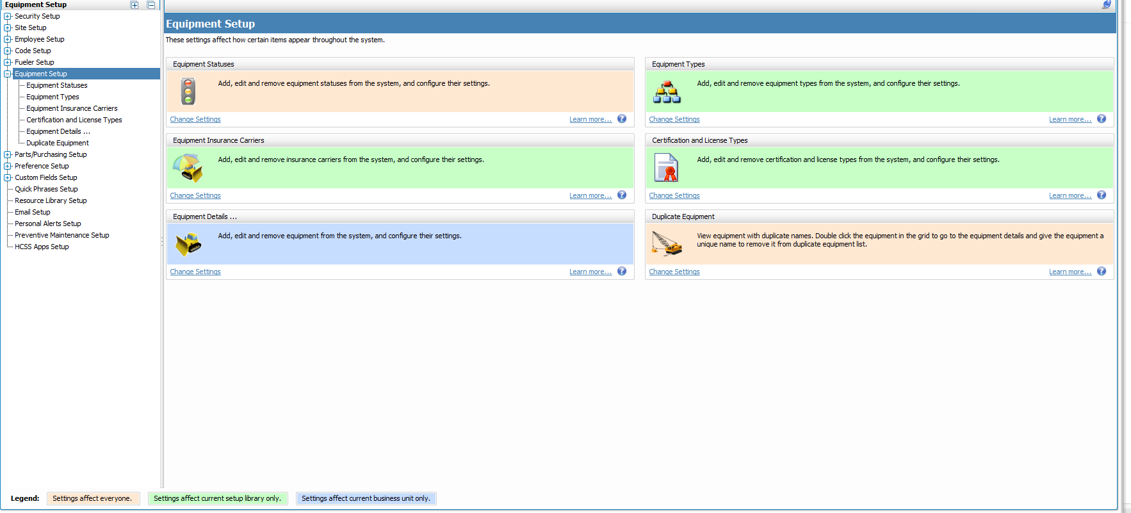Select Preventive Maintenance Setup in sidebar

(62, 236)
